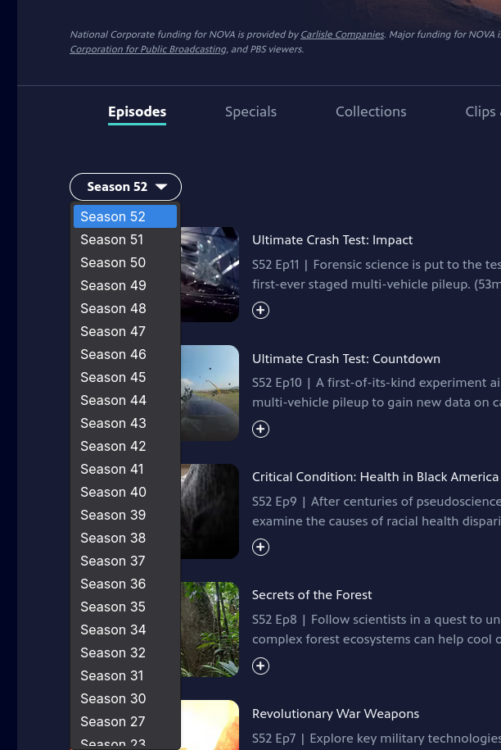
Task: Select Season 40 option
Action: (x=125, y=492)
